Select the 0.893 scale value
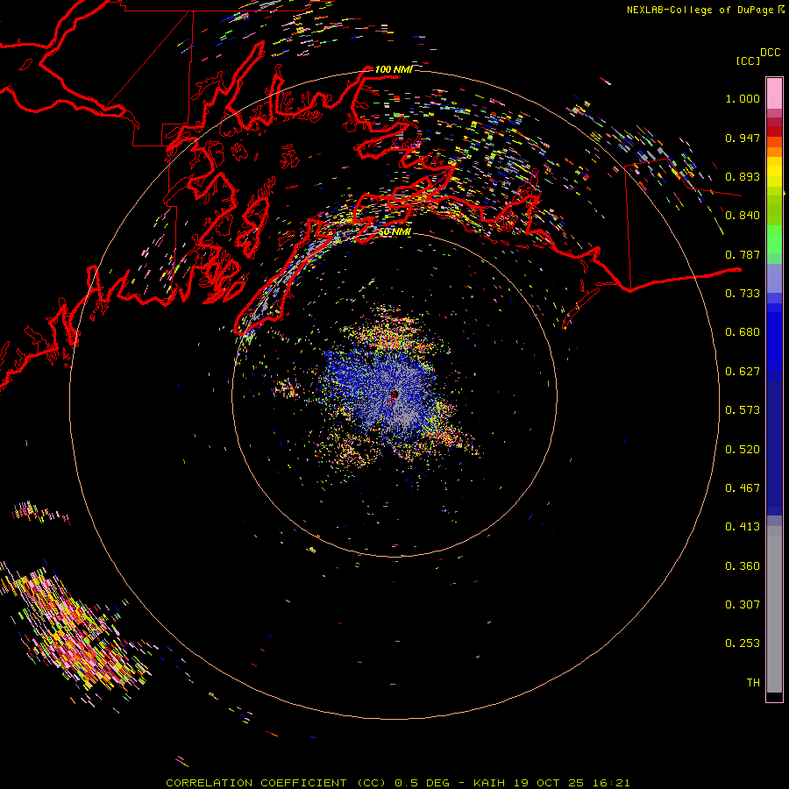 [743, 176]
